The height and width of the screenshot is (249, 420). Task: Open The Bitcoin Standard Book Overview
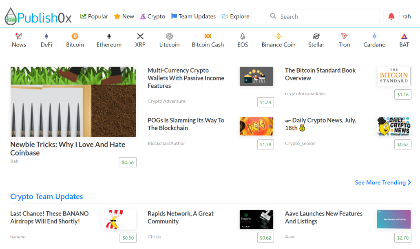tap(320, 74)
